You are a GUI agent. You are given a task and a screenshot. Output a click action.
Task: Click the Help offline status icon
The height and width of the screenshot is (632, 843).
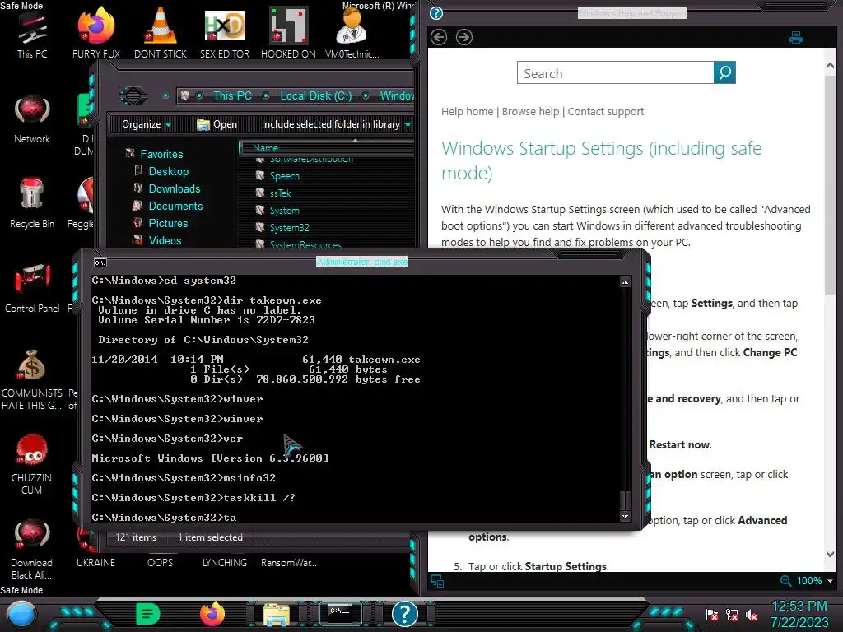(437, 580)
